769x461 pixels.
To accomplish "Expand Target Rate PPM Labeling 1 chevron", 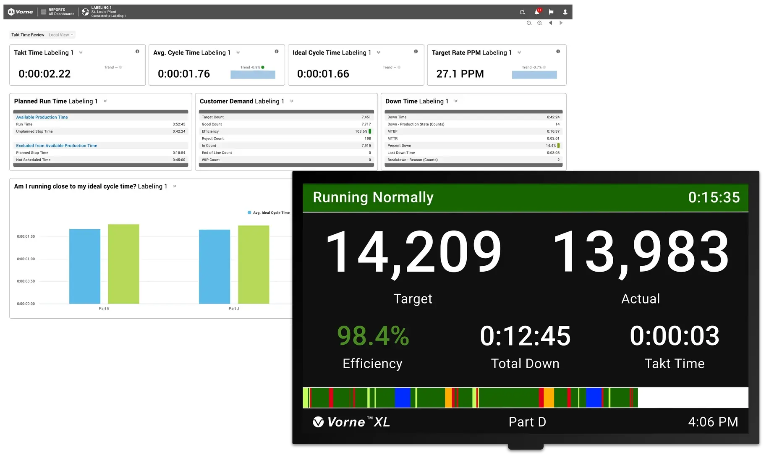I will point(519,52).
